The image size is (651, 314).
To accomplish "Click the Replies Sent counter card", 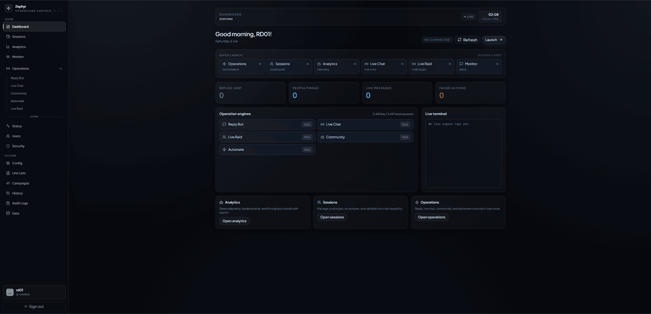I will 250,93.
